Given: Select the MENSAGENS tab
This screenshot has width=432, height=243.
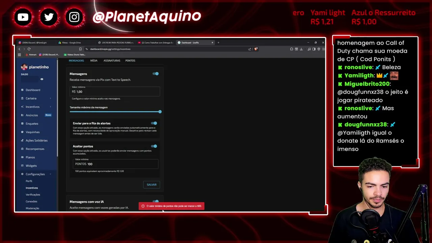Looking at the screenshot, I should [x=76, y=61].
